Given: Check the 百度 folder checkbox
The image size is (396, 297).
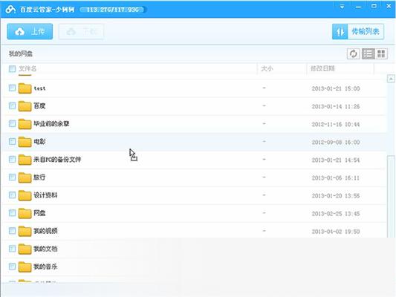Looking at the screenshot, I should 12,105.
